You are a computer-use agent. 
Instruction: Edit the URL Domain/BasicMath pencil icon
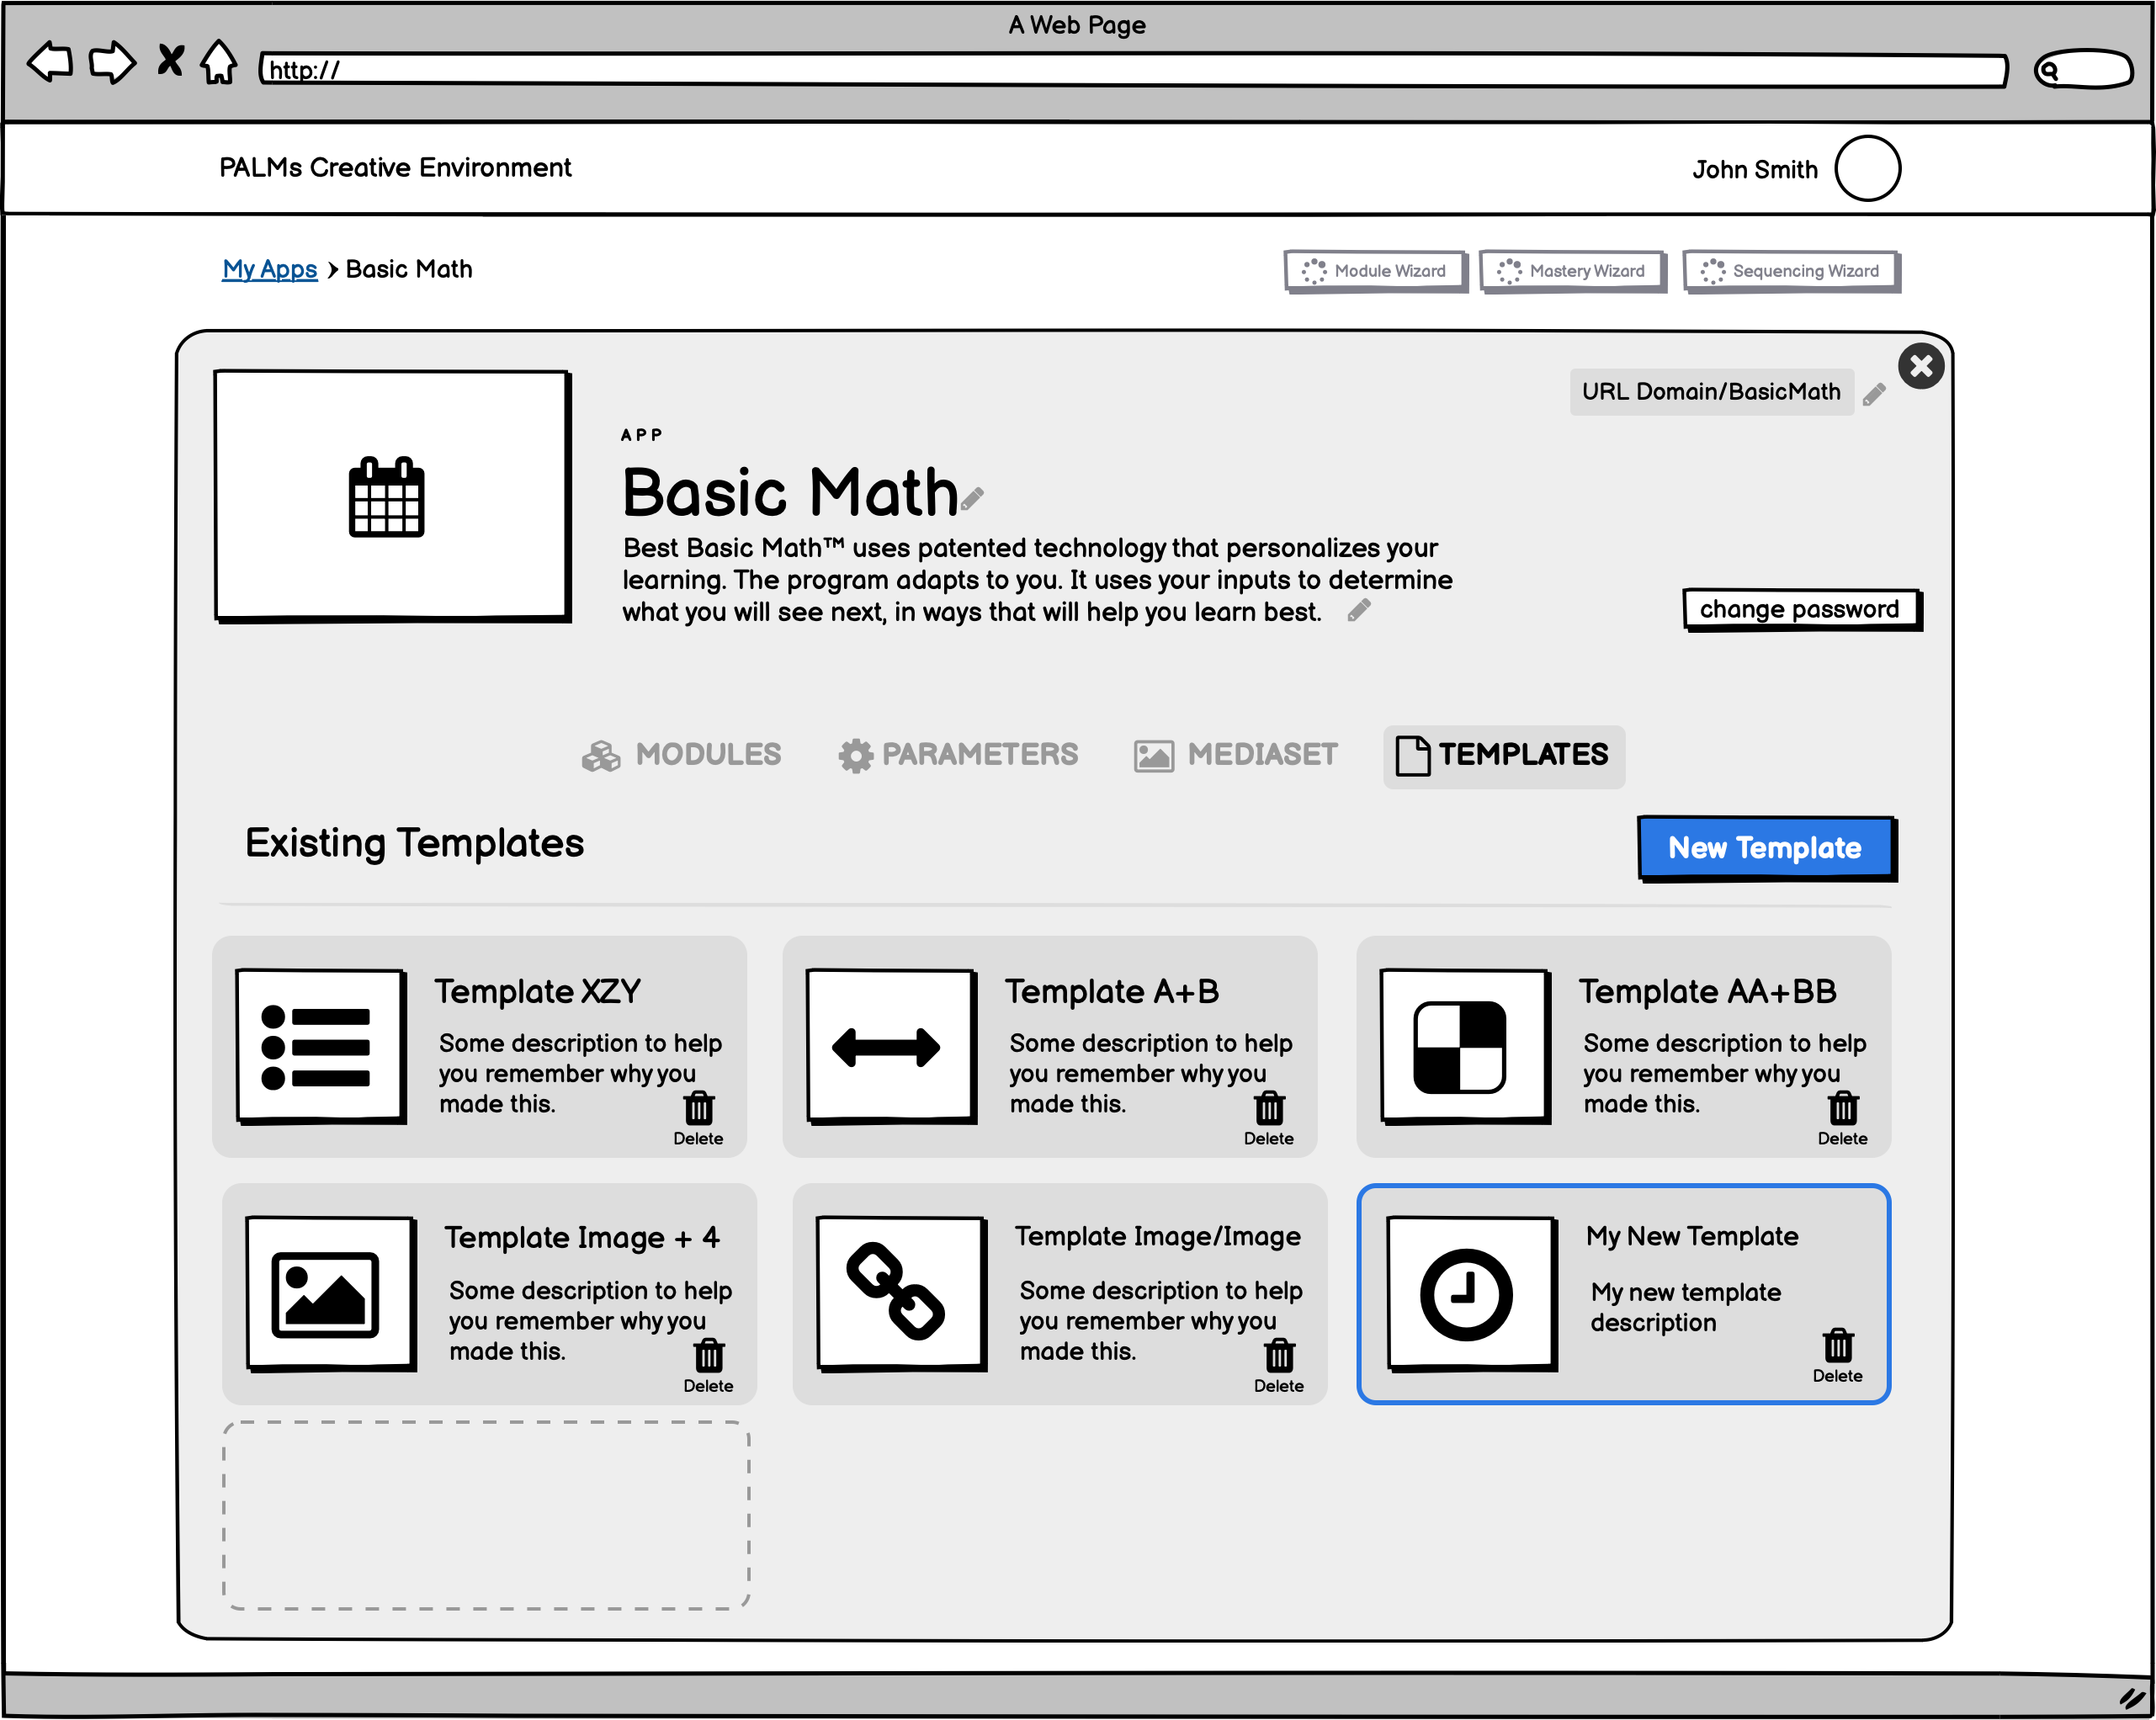coord(1874,394)
